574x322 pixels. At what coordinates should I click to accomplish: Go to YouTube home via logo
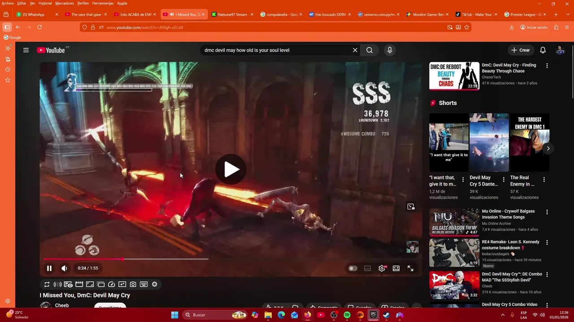pos(51,50)
